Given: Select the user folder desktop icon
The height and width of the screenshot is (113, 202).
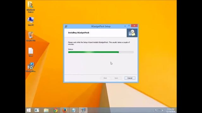Looking at the screenshot, I should 31,7.
